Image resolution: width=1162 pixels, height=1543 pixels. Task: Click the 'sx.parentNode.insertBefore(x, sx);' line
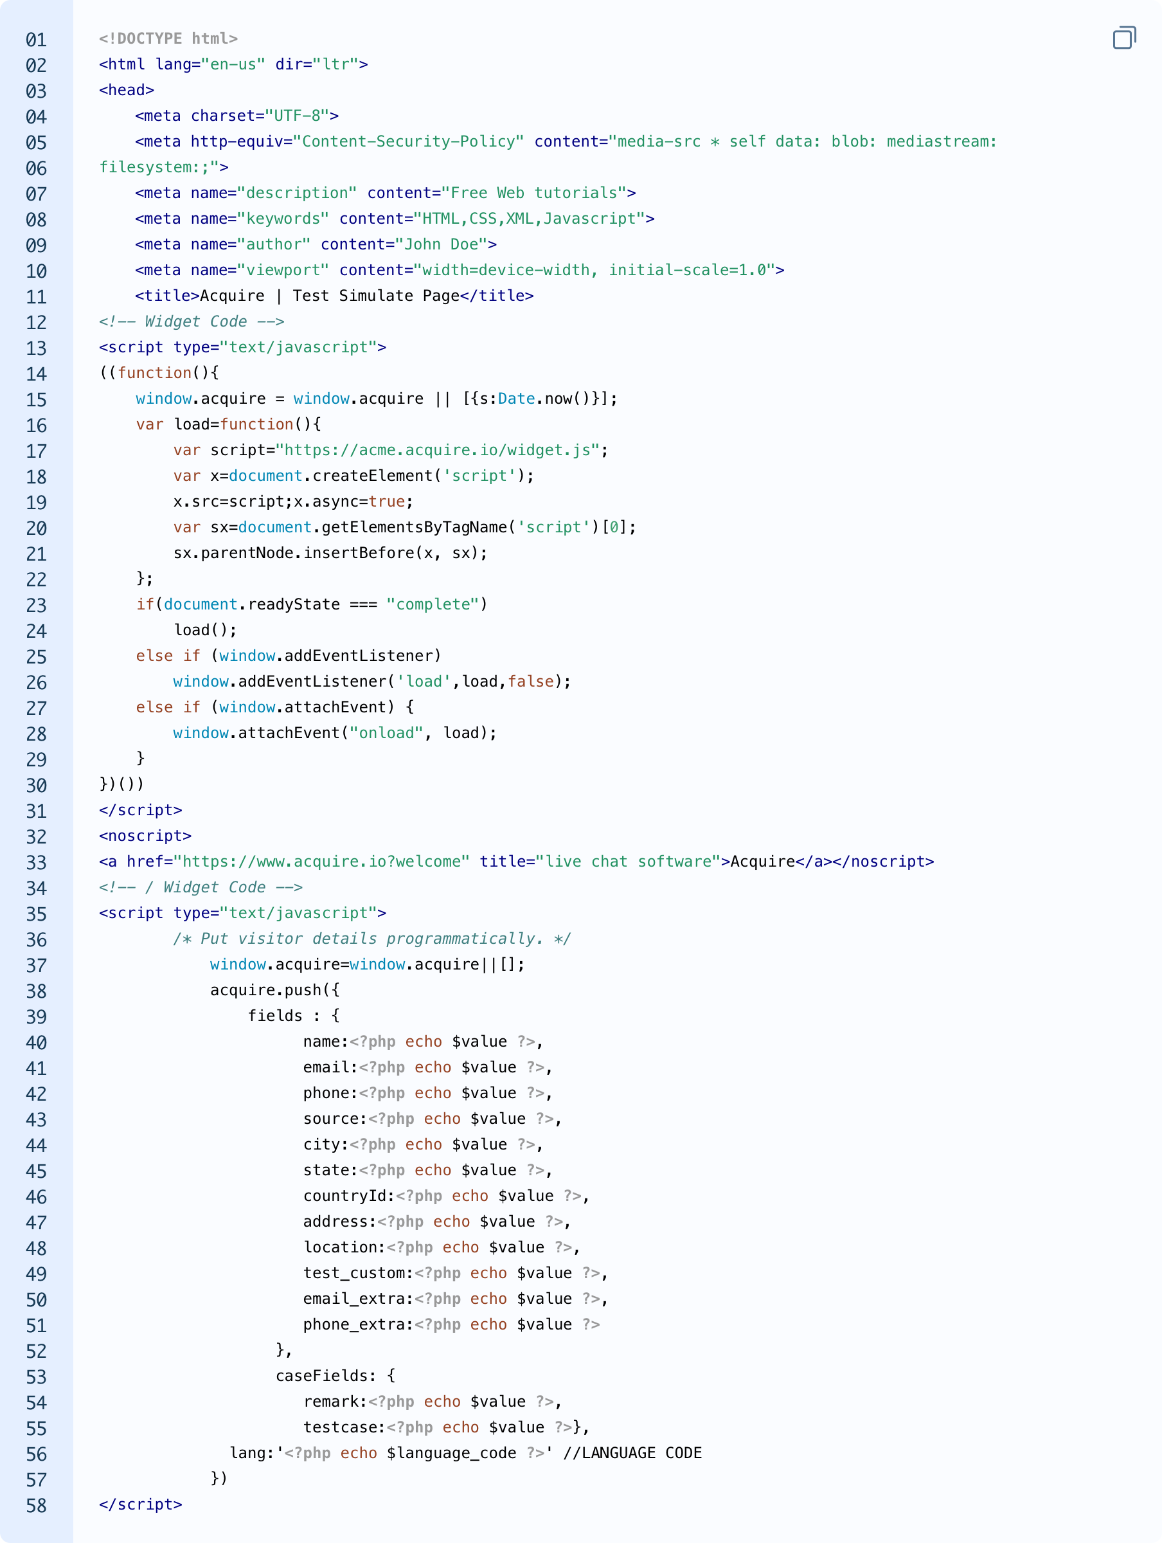click(330, 553)
